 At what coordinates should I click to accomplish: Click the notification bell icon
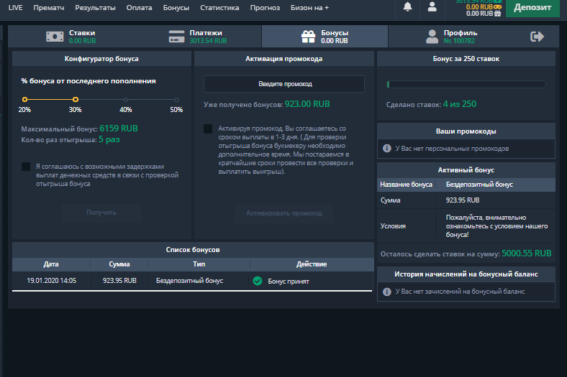(408, 7)
